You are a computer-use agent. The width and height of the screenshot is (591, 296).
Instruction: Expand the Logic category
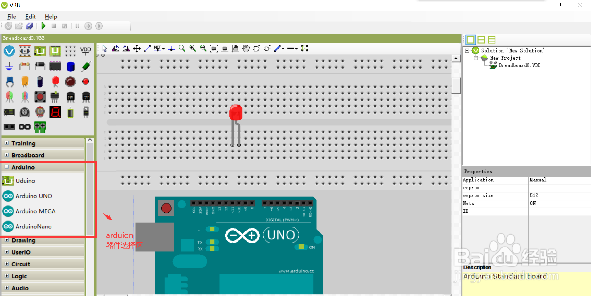pyautogui.click(x=7, y=276)
